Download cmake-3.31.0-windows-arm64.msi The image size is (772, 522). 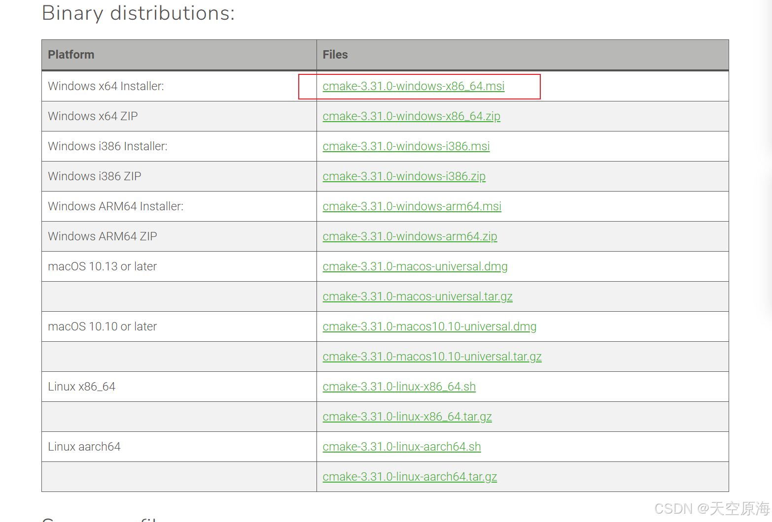(x=412, y=206)
